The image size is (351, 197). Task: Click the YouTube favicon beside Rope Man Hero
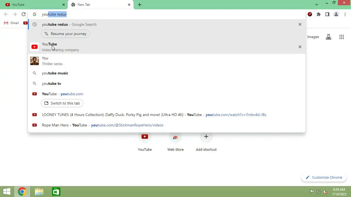pos(35,125)
